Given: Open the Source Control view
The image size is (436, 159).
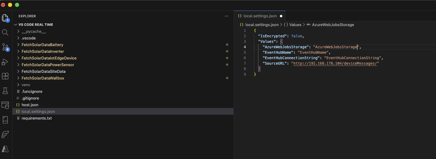Looking at the screenshot, I should point(5,47).
